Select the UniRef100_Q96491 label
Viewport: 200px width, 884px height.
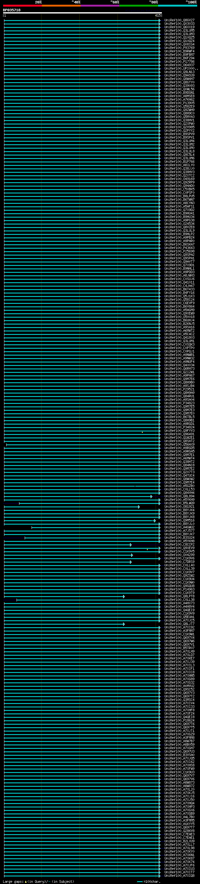[x=179, y=434]
